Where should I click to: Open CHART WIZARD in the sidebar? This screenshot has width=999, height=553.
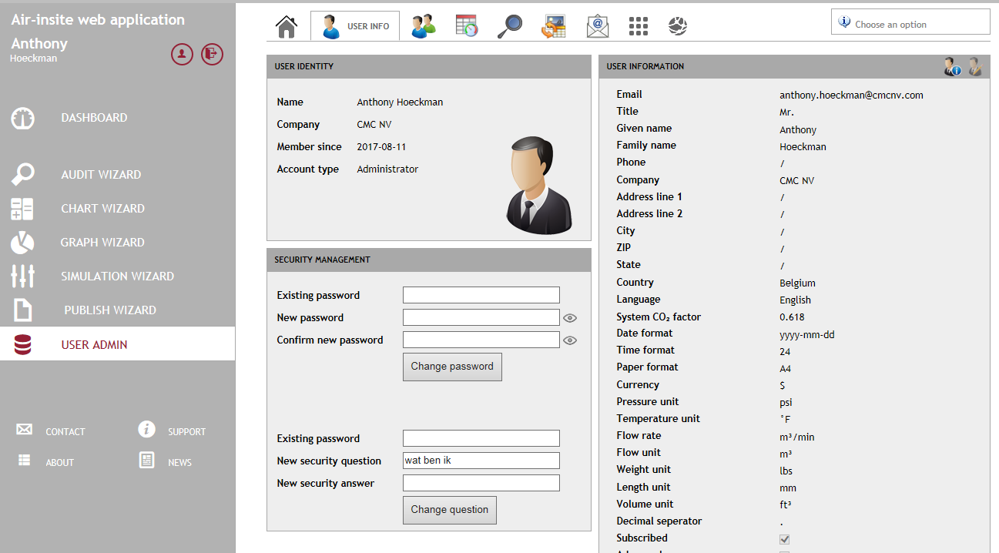[102, 209]
